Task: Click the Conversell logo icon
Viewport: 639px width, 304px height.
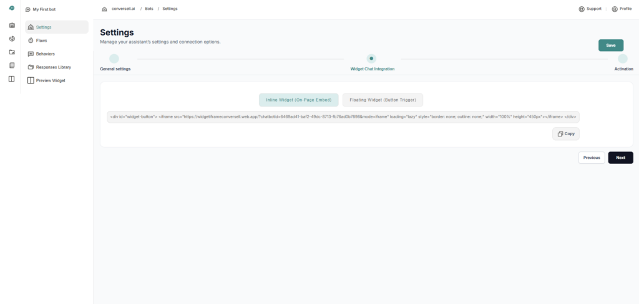Action: (x=11, y=8)
